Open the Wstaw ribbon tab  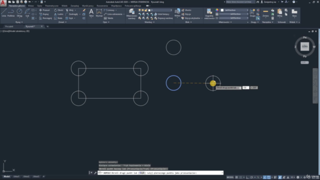coord(31,6)
